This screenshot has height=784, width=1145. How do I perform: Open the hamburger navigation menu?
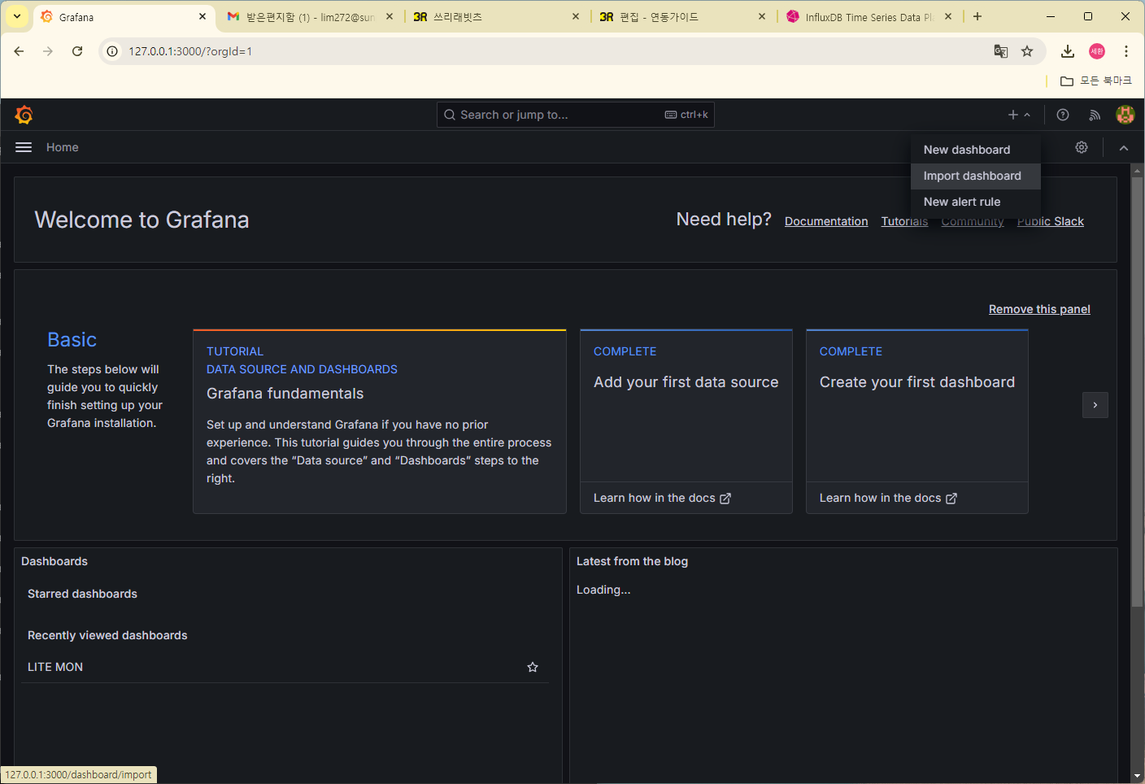24,147
